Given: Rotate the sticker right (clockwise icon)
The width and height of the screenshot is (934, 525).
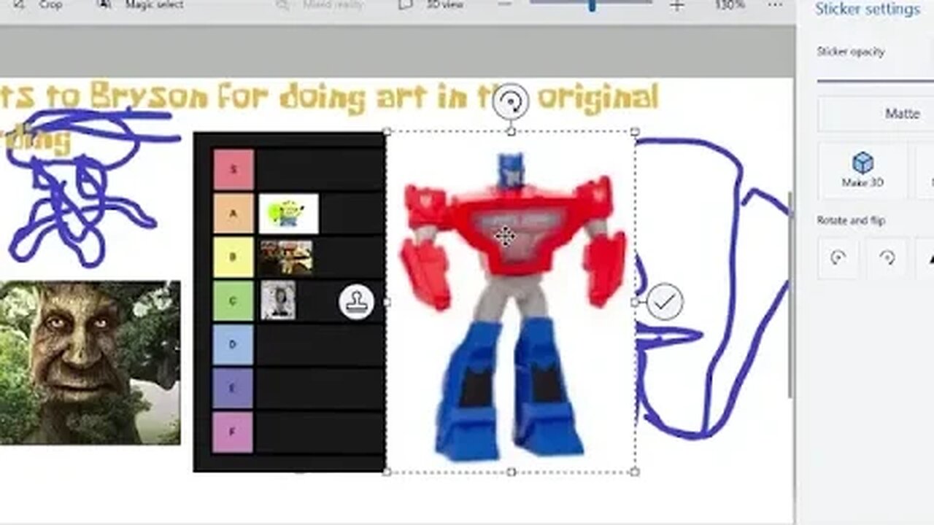Looking at the screenshot, I should click(887, 257).
